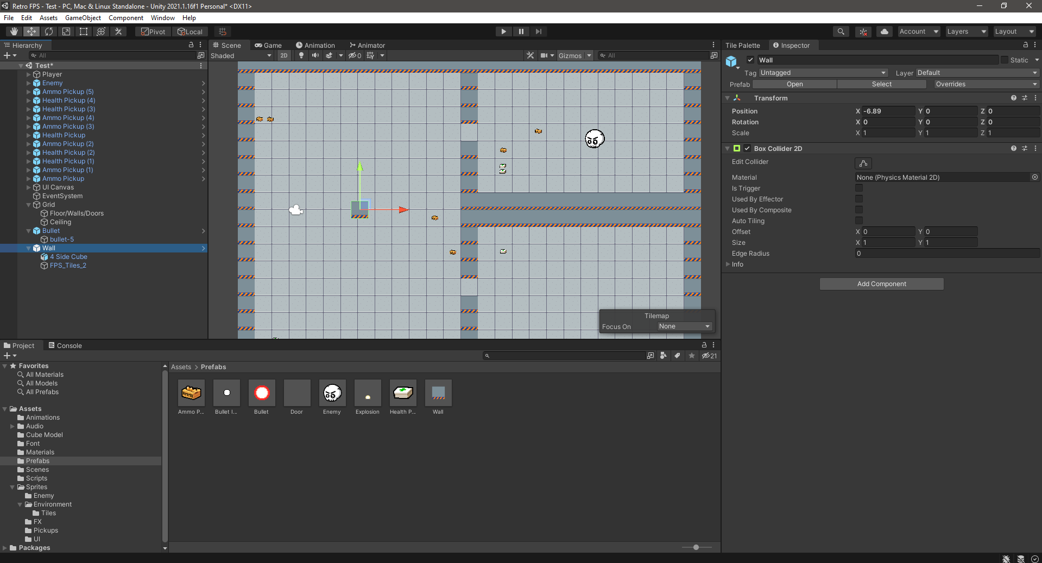Viewport: 1042px width, 563px height.
Task: Open scene camera settings
Action: [544, 55]
